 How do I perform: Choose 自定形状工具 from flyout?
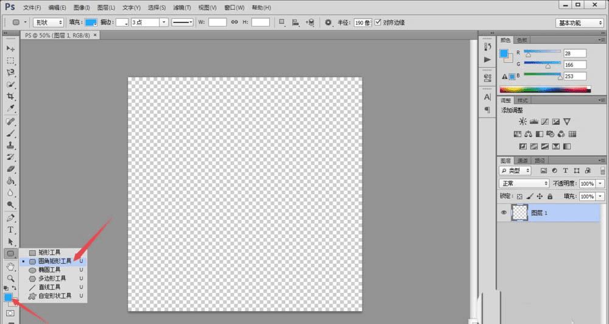coord(54,295)
